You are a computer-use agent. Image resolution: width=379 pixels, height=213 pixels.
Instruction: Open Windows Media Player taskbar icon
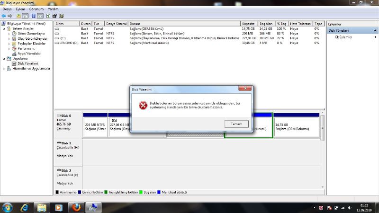click(59, 207)
